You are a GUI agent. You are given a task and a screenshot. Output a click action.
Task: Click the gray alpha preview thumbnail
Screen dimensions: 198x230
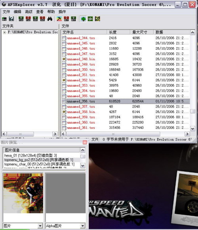[66, 194]
